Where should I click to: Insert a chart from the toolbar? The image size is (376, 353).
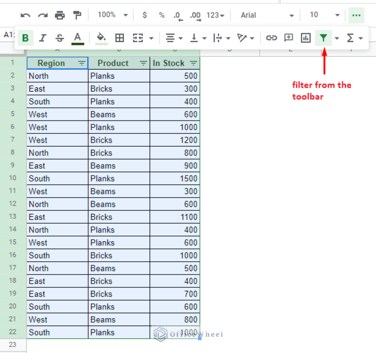306,38
